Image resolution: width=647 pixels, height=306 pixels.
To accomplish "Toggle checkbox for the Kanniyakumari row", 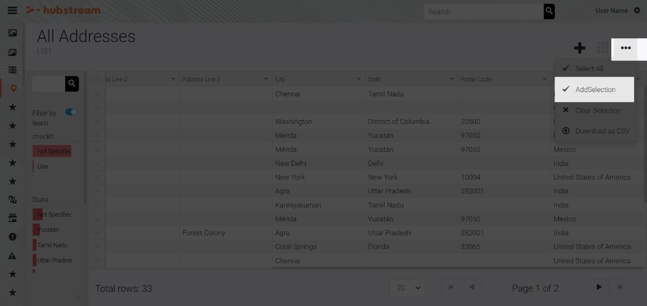I will 97,205.
